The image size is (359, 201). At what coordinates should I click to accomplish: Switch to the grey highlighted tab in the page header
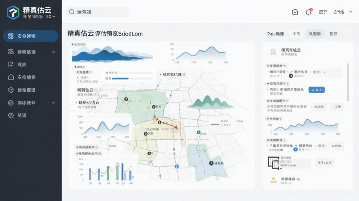tap(314, 34)
